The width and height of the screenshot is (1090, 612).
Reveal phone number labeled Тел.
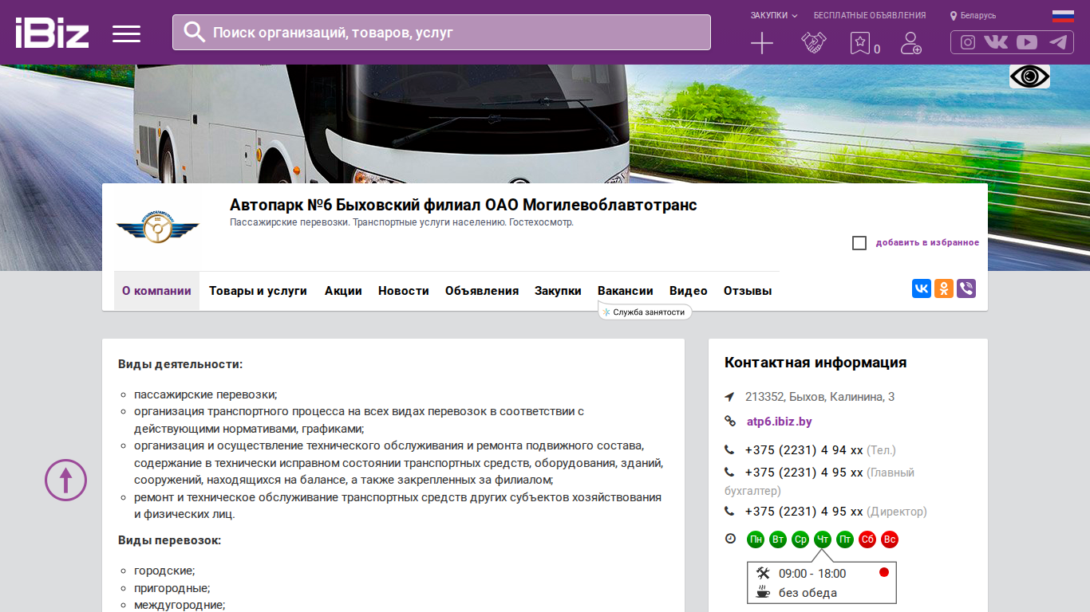[x=804, y=450]
